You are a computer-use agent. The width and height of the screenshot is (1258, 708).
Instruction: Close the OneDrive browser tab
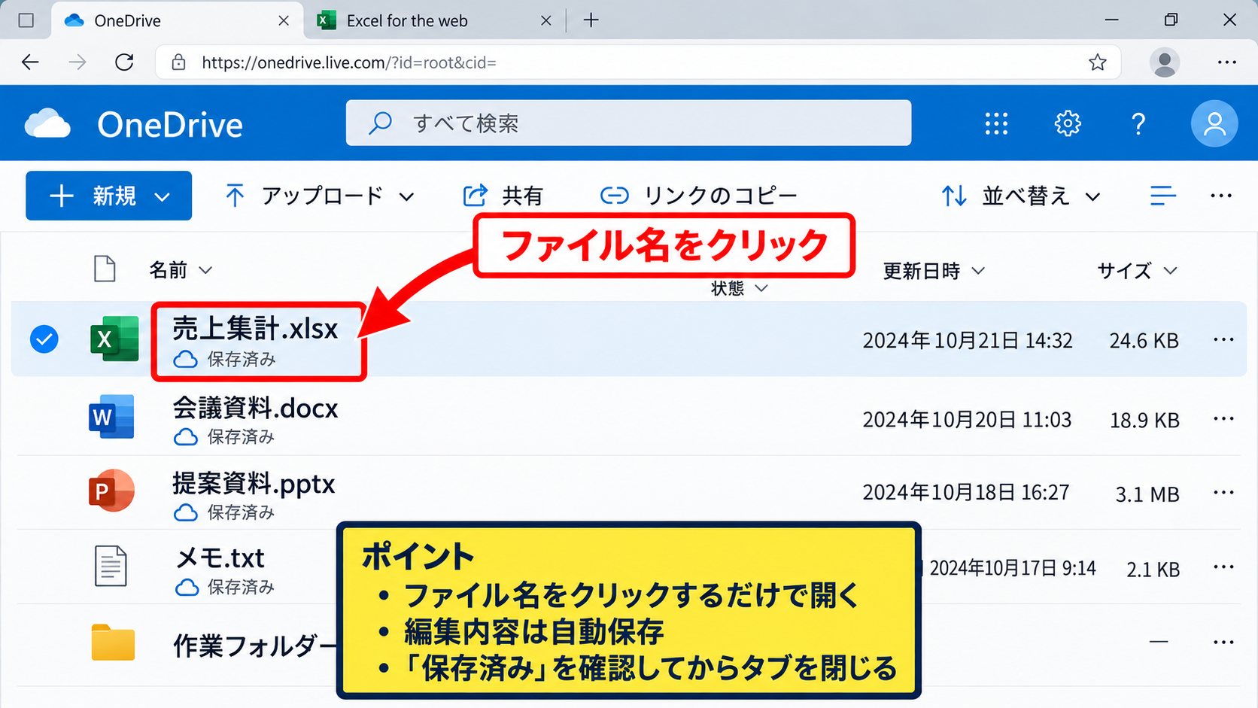(284, 21)
